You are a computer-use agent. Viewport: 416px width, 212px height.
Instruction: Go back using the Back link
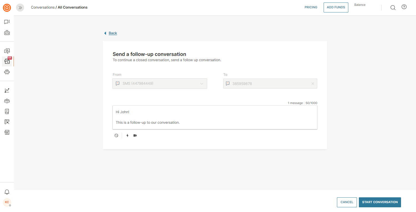[113, 33]
